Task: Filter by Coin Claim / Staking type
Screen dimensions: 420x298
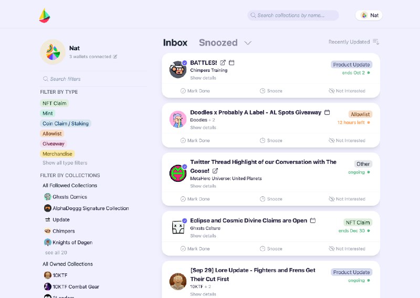Action: tap(66, 124)
